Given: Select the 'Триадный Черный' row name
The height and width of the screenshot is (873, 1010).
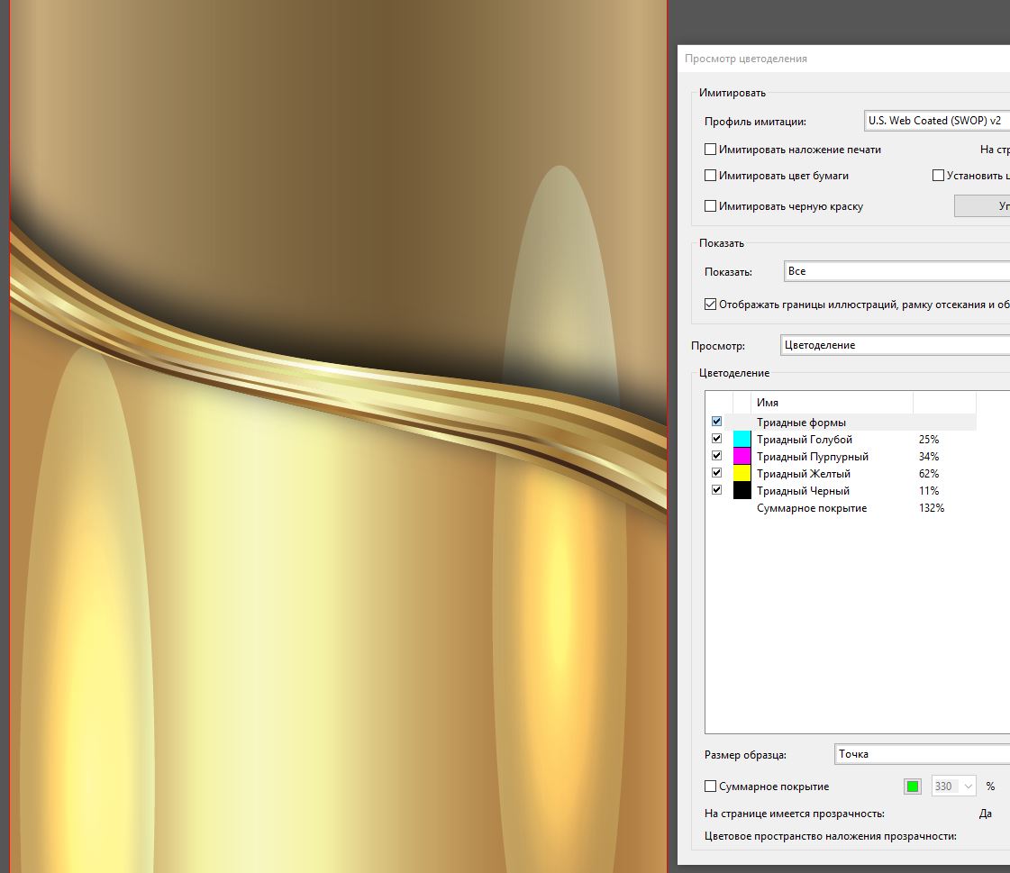Looking at the screenshot, I should (804, 491).
